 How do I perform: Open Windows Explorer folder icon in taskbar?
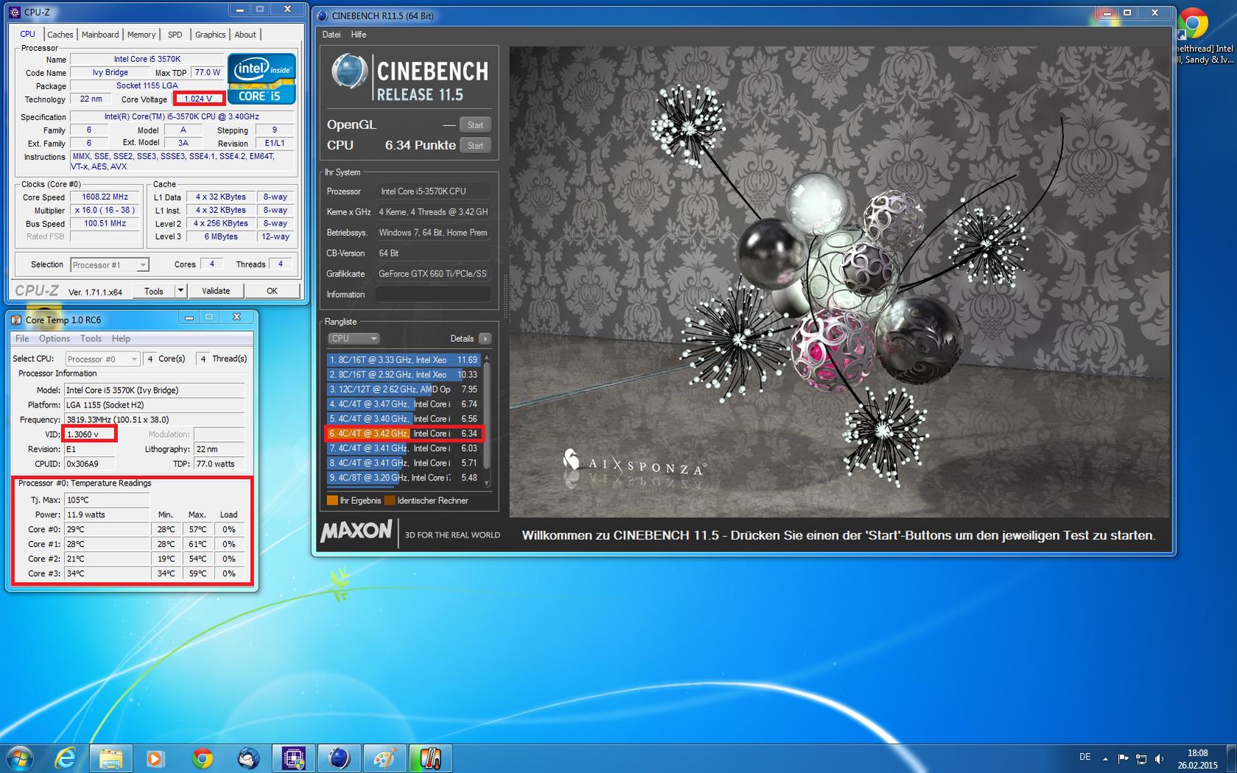click(x=111, y=758)
